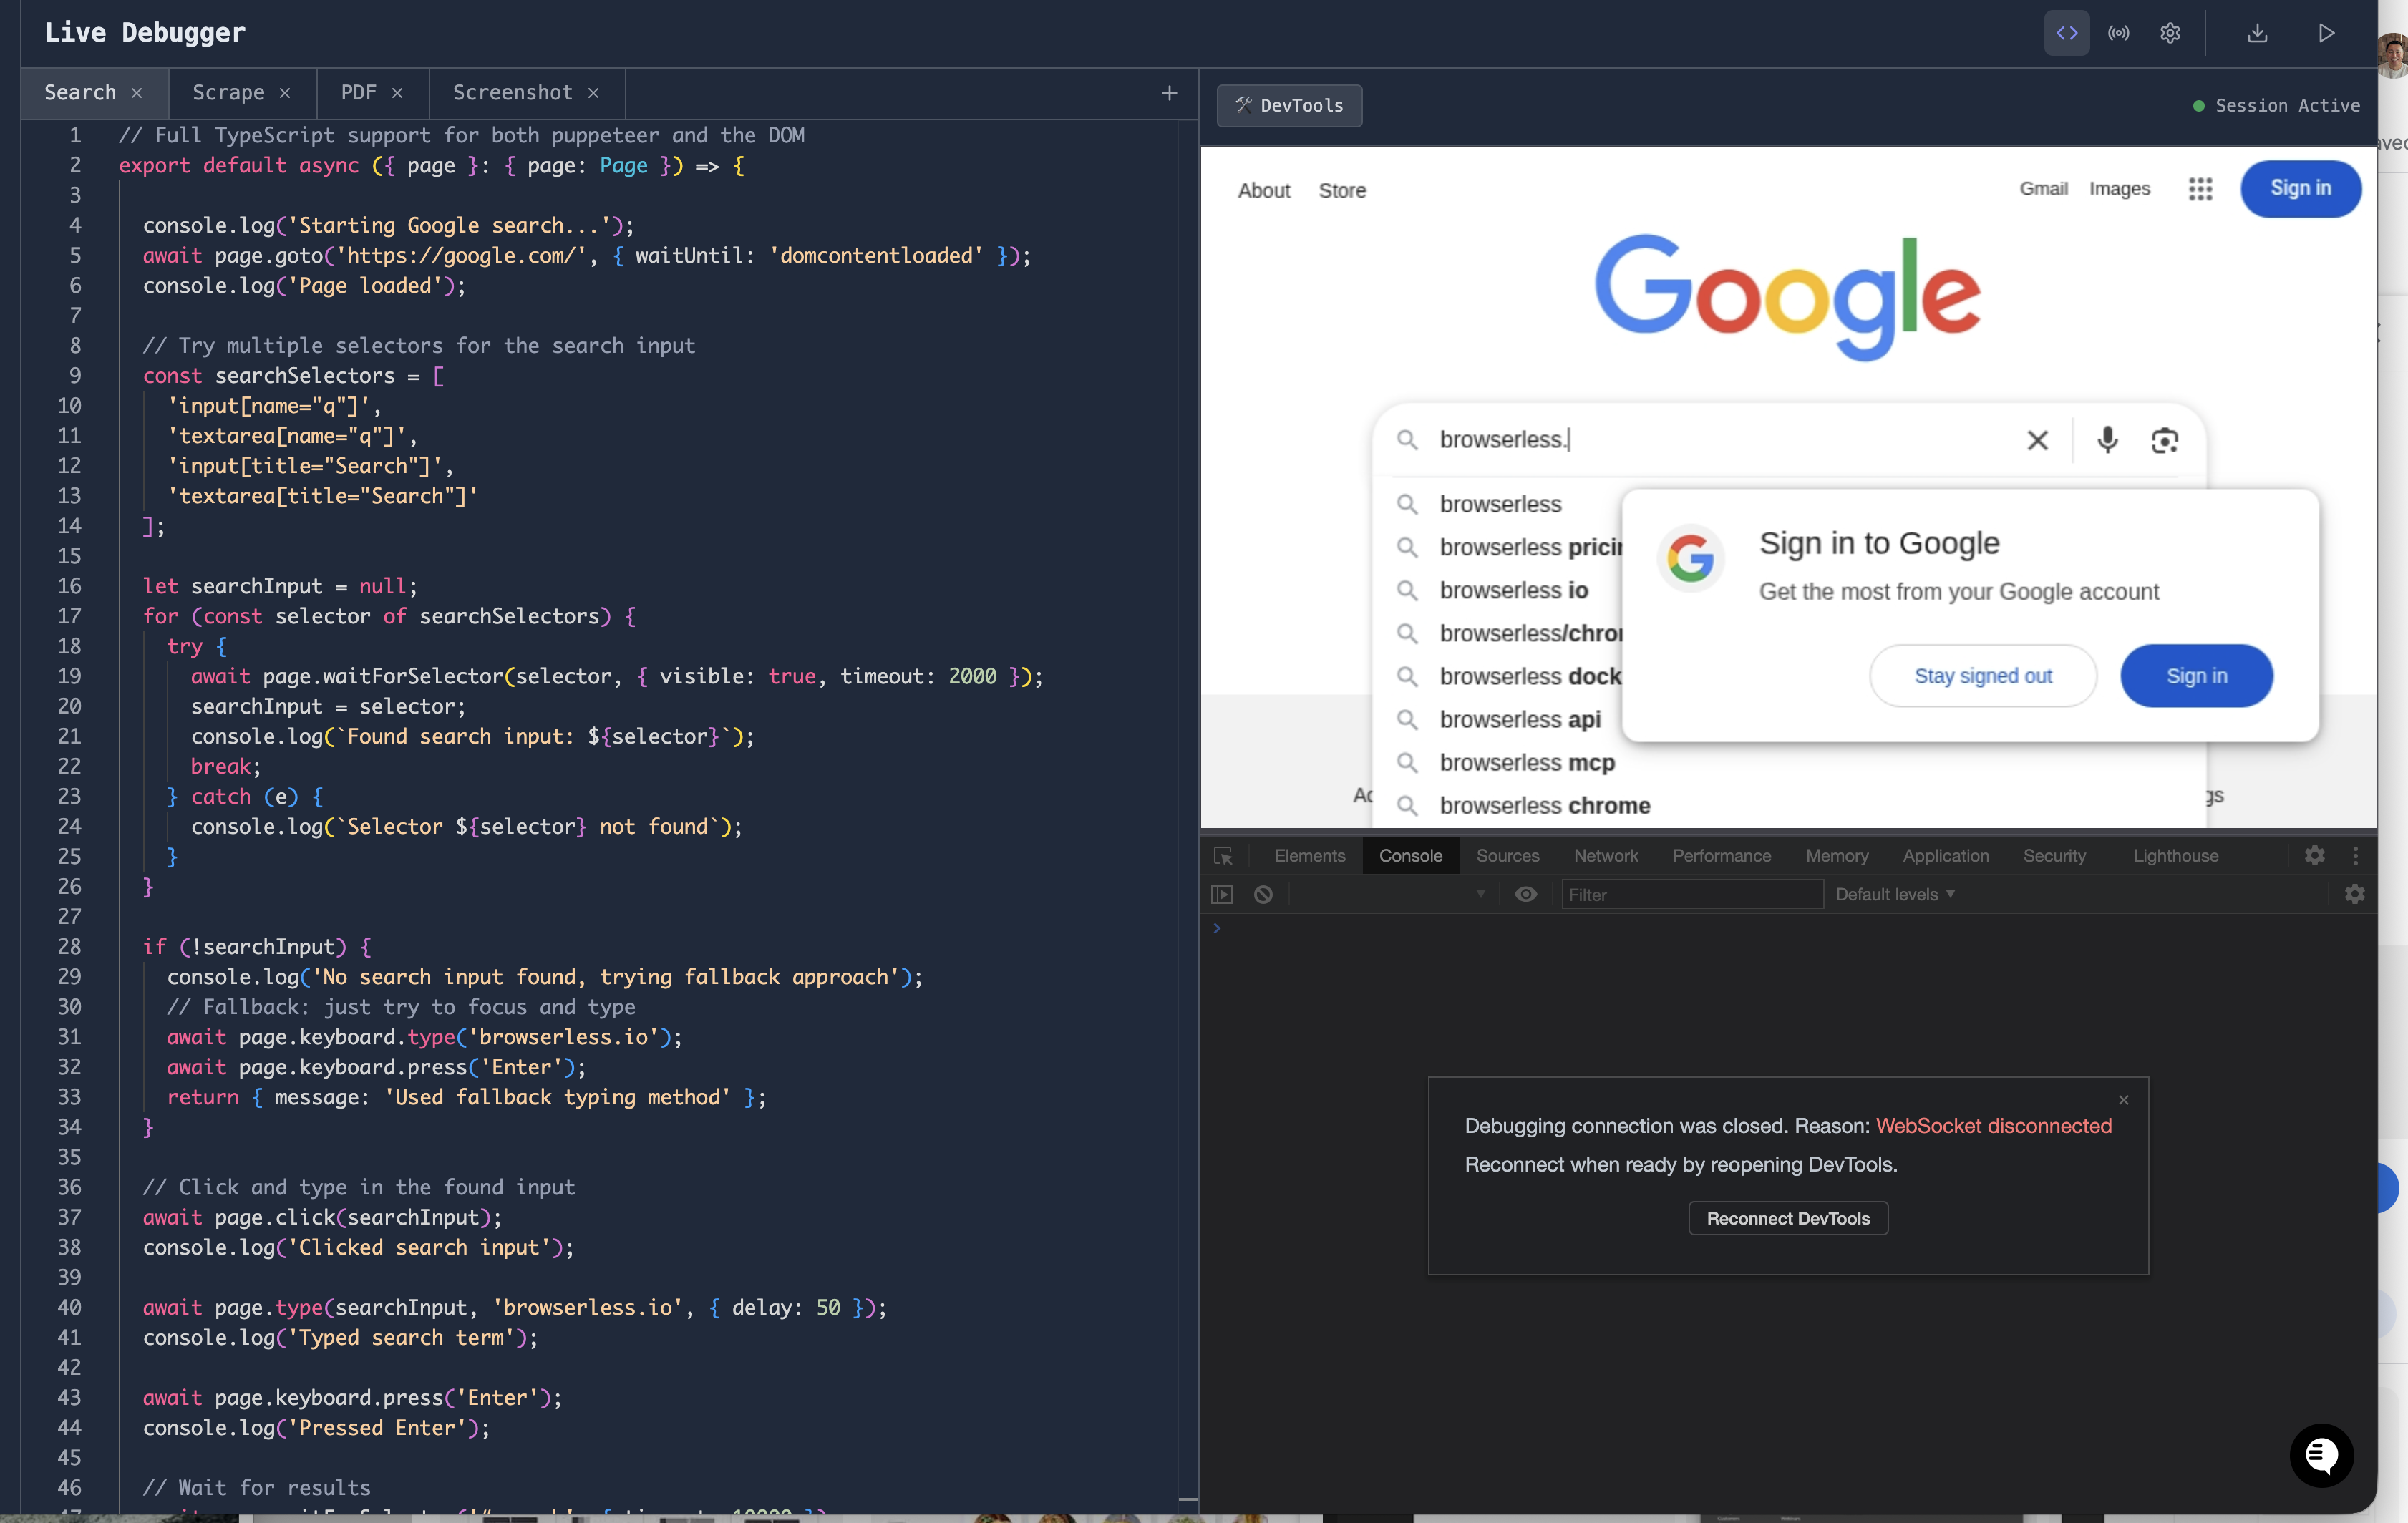Click the console Filter input
Screen dimensions: 2408x1523
tap(1692, 894)
